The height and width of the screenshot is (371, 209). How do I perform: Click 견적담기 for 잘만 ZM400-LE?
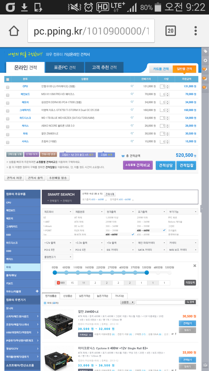coord(187,323)
